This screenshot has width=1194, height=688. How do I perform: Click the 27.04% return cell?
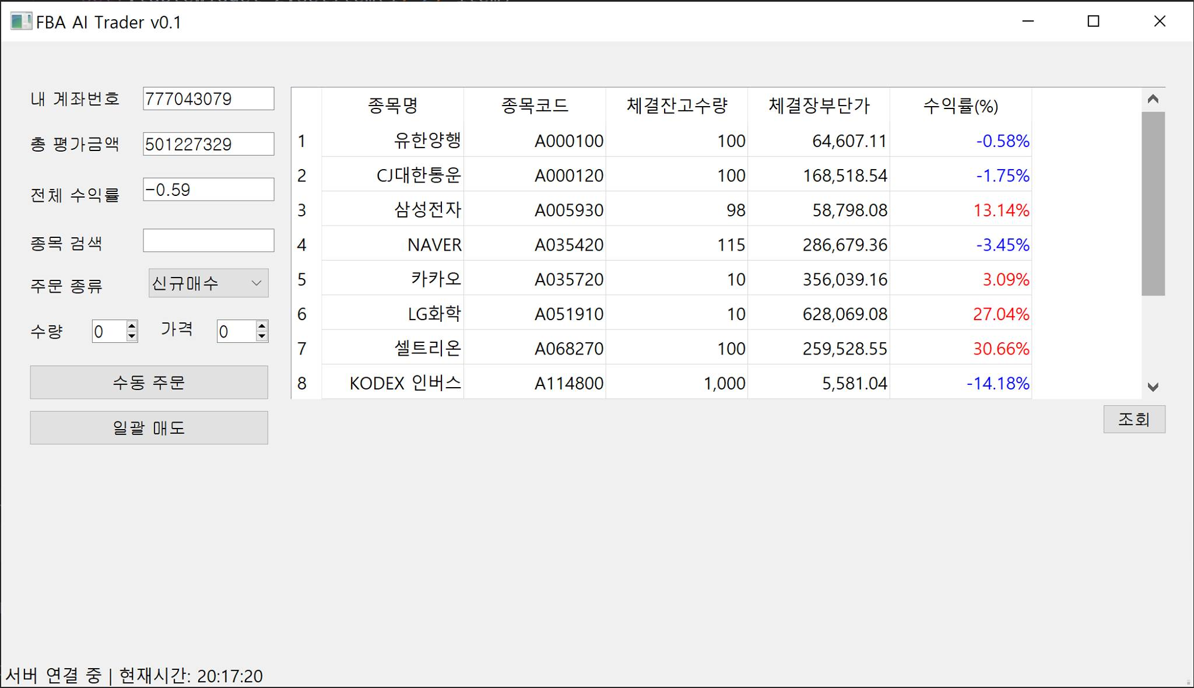pos(961,314)
